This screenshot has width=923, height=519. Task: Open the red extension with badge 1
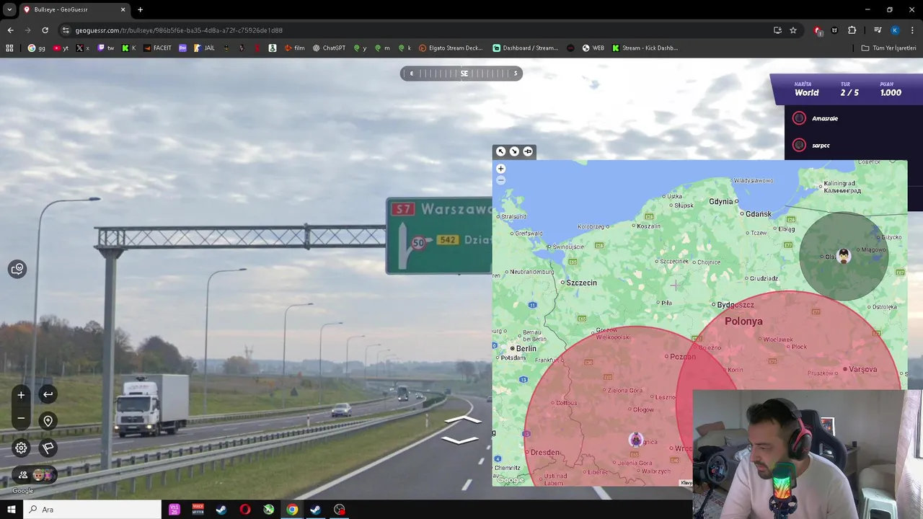point(818,30)
